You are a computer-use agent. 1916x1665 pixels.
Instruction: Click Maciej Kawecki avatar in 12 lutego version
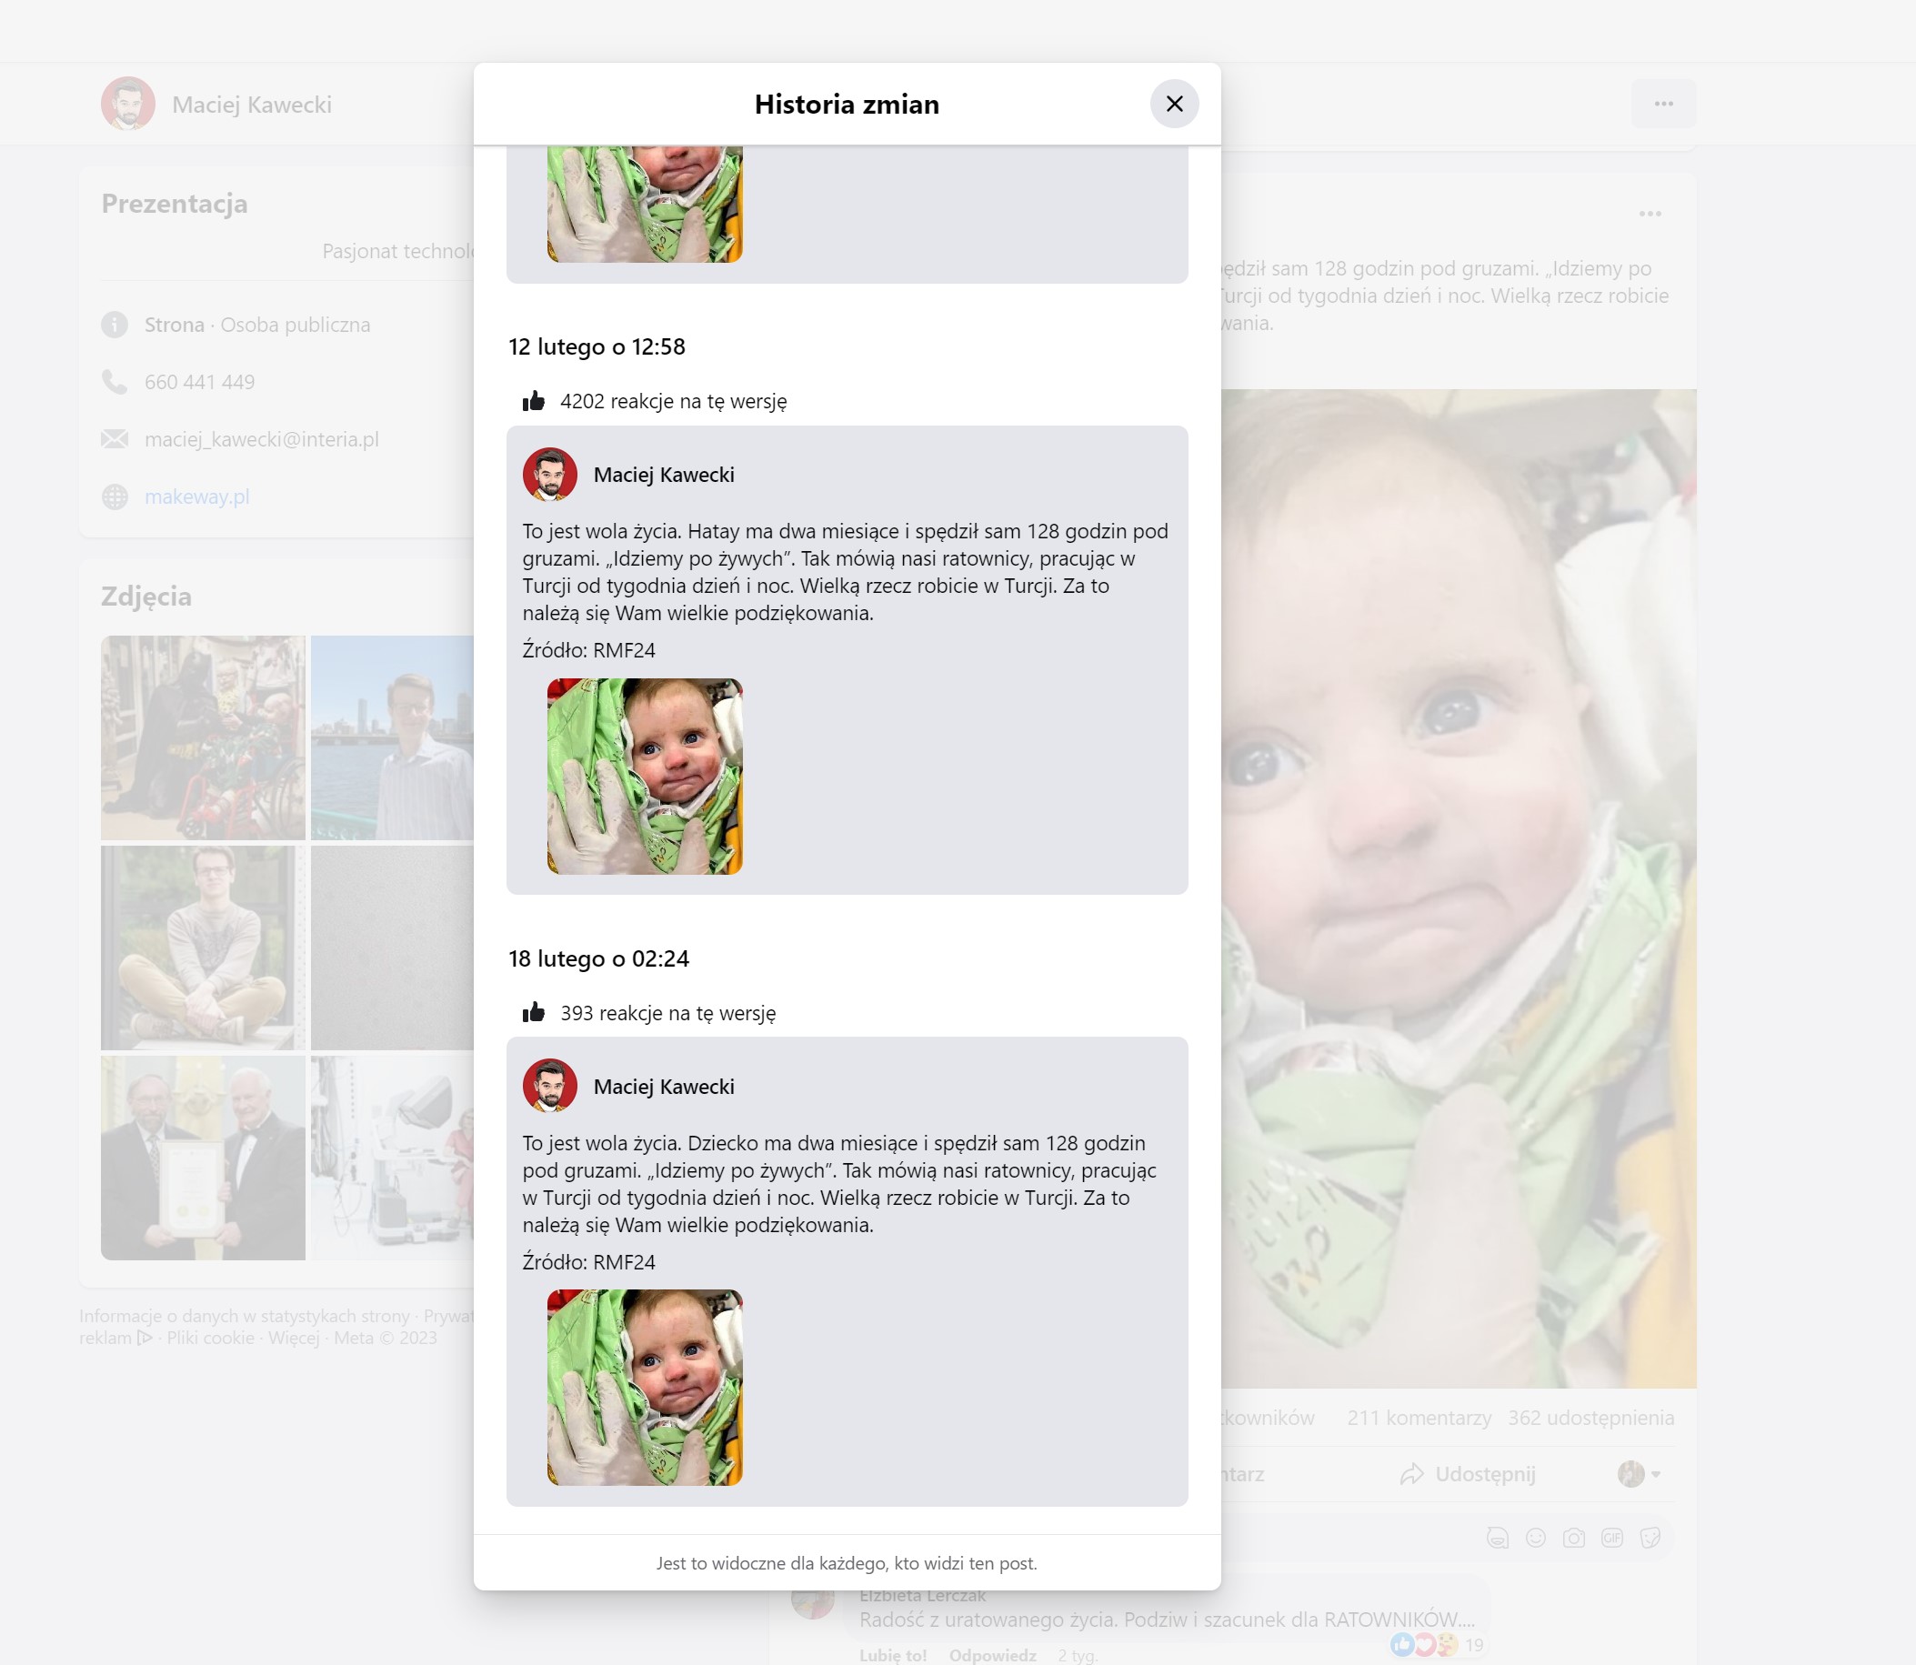549,475
